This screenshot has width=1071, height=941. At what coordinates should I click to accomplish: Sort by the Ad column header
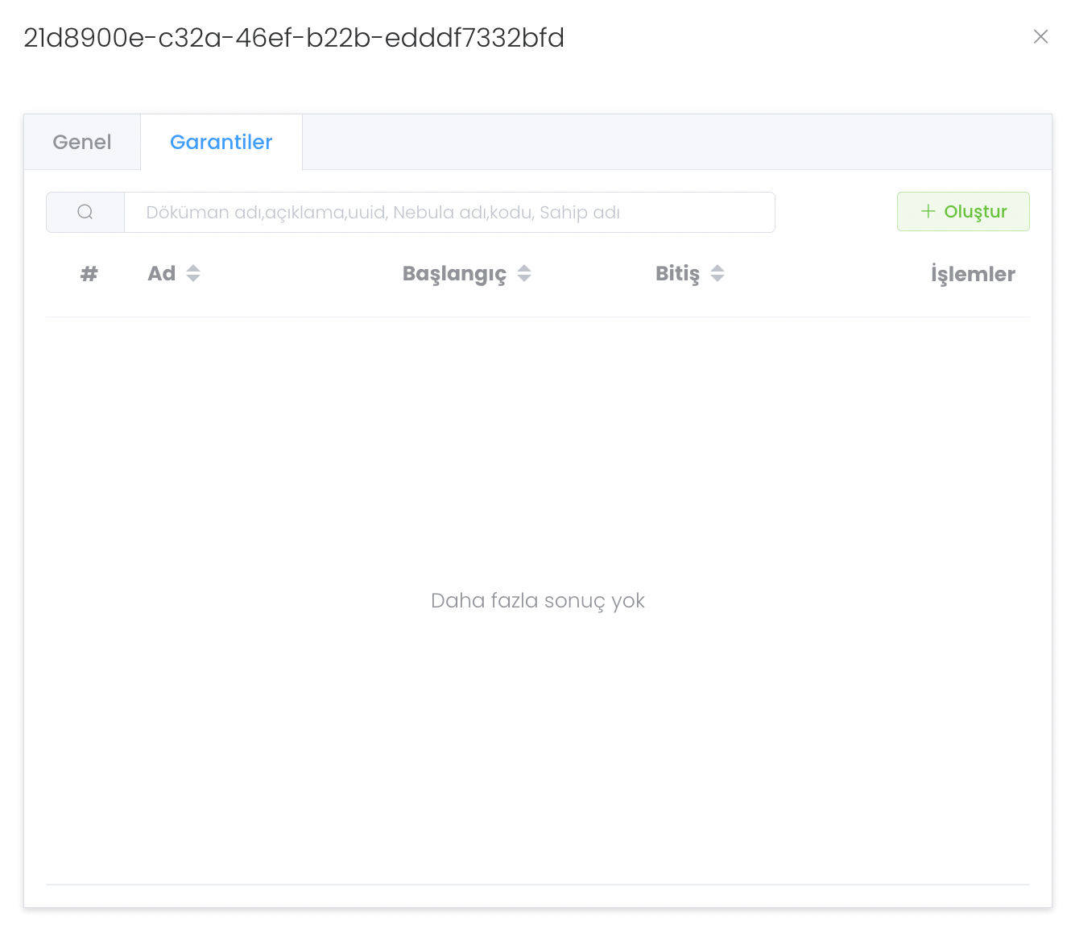[162, 274]
